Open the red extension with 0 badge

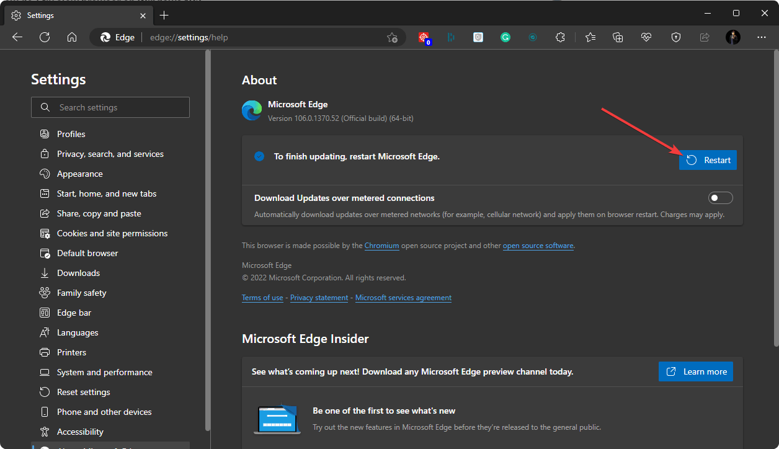[424, 38]
